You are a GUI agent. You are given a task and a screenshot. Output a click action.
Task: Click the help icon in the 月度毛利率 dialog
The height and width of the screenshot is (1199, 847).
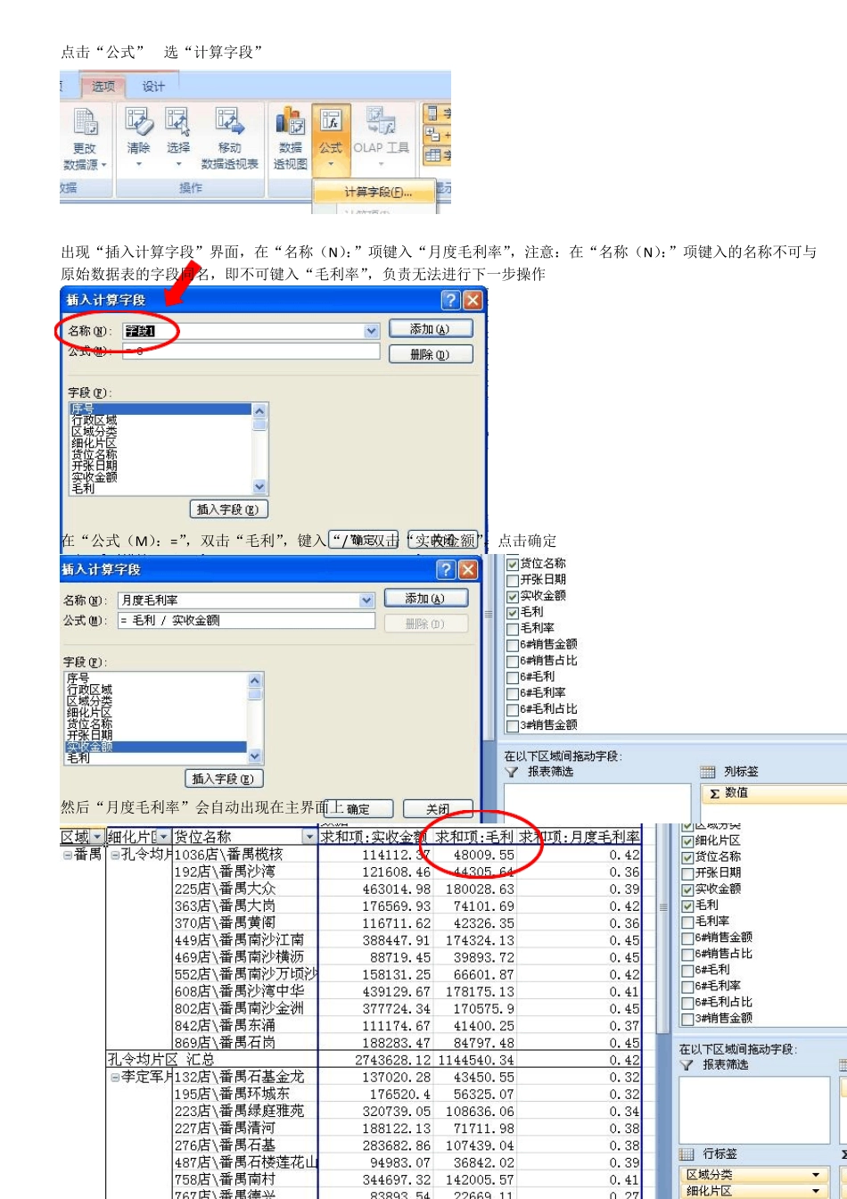coord(447,569)
